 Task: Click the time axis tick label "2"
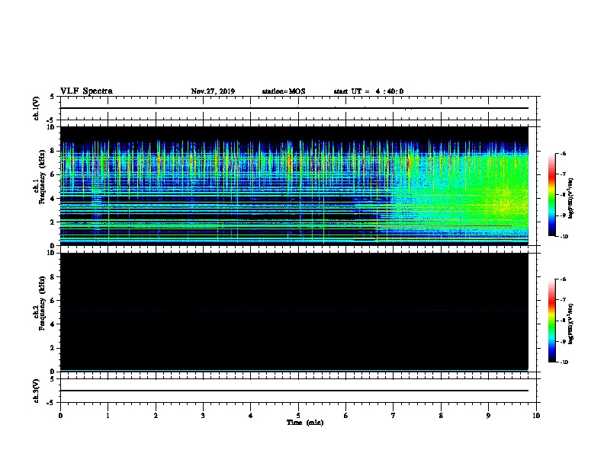click(156, 416)
